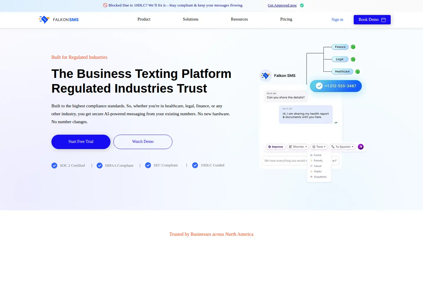Click the green check next to Legal
Screen dimensions: 423x294
(x=353, y=59)
